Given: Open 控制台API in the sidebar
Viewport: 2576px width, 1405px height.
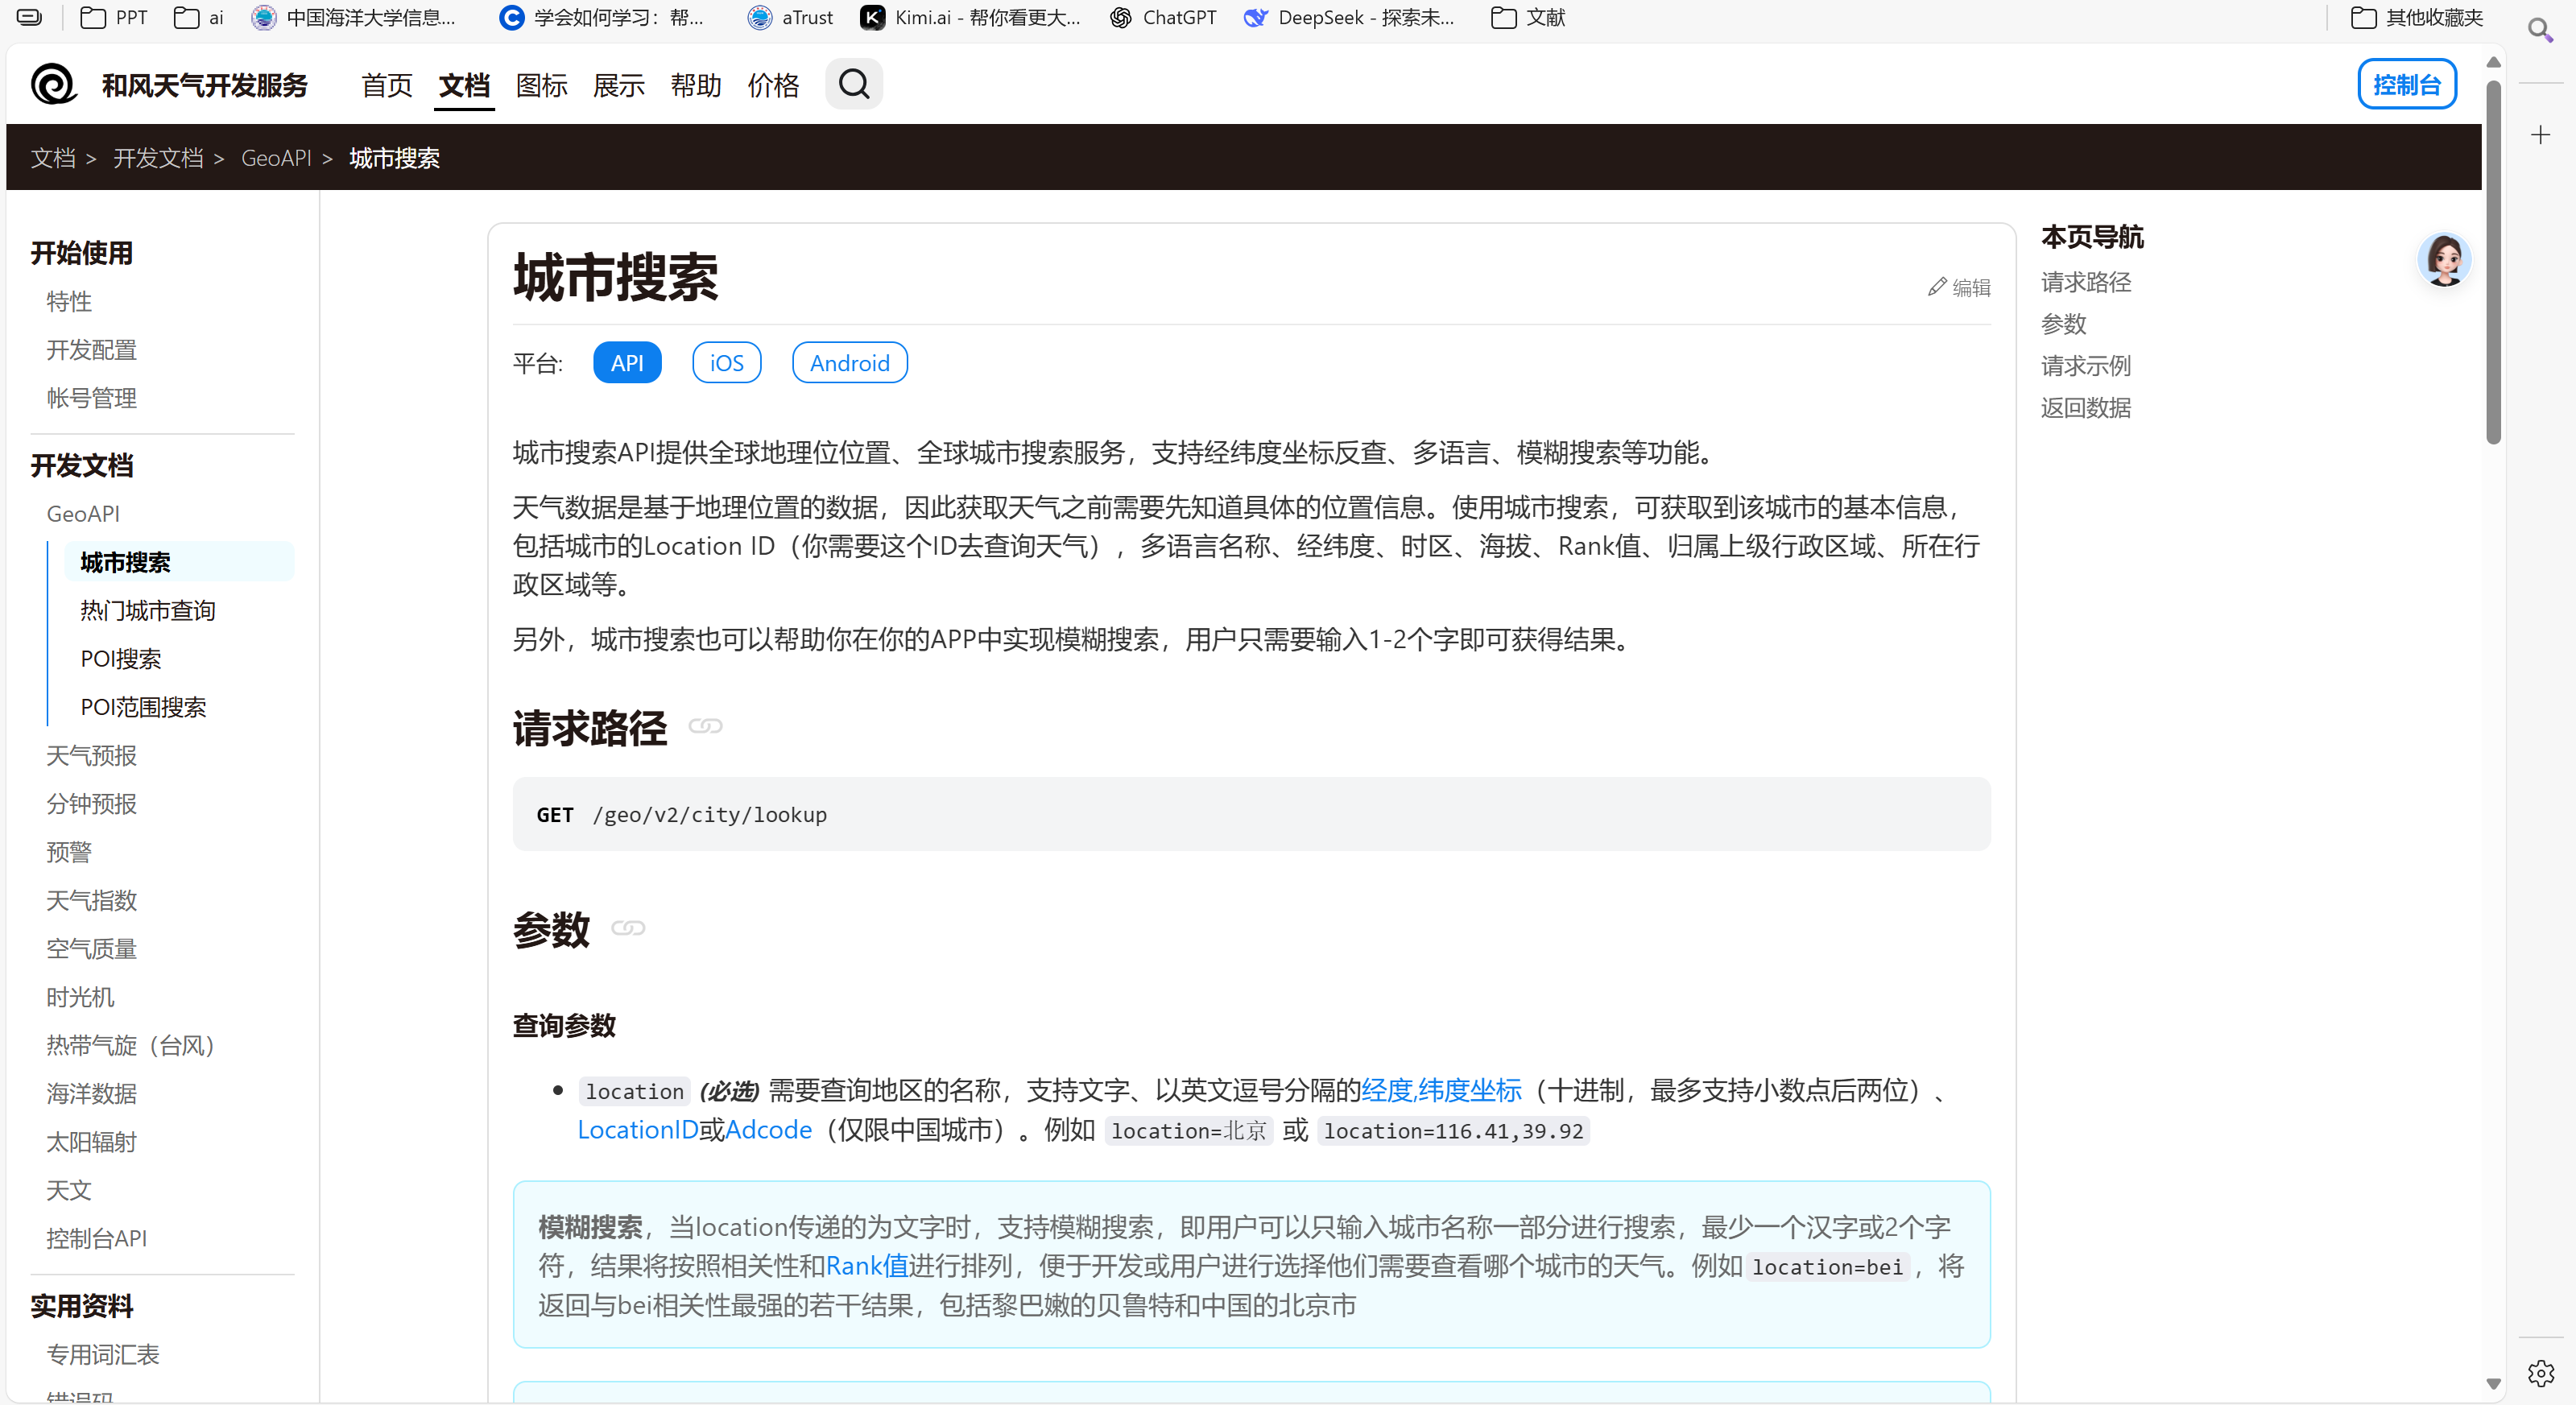Looking at the screenshot, I should click(96, 1239).
